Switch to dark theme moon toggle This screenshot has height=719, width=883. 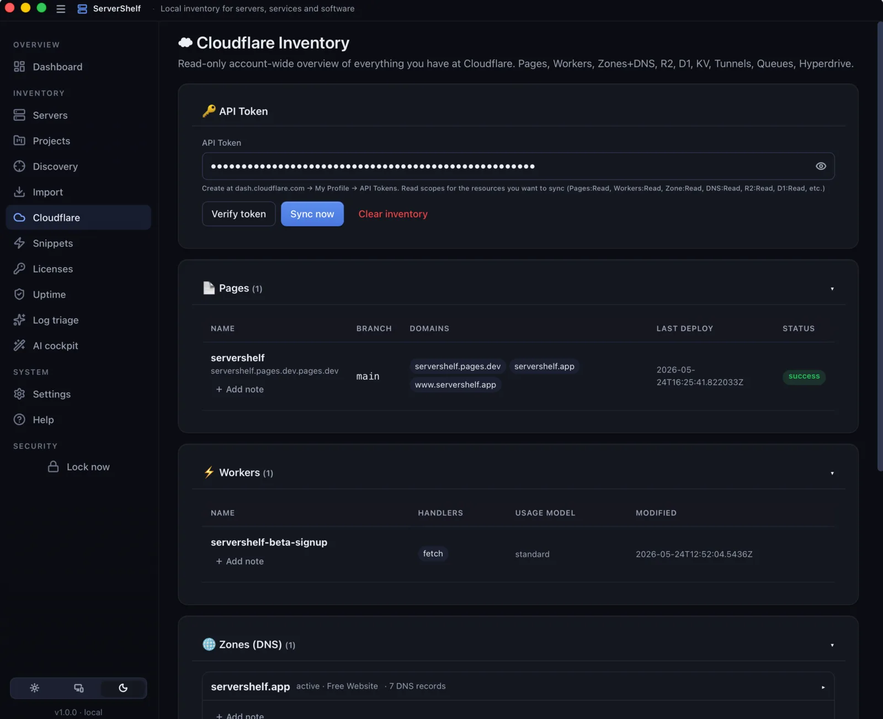(123, 688)
